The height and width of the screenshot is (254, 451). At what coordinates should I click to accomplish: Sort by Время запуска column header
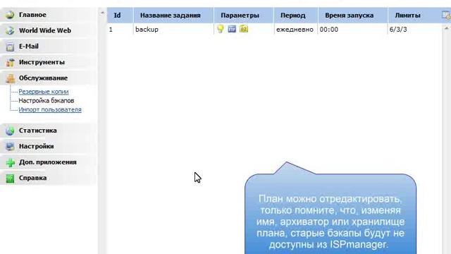(352, 16)
